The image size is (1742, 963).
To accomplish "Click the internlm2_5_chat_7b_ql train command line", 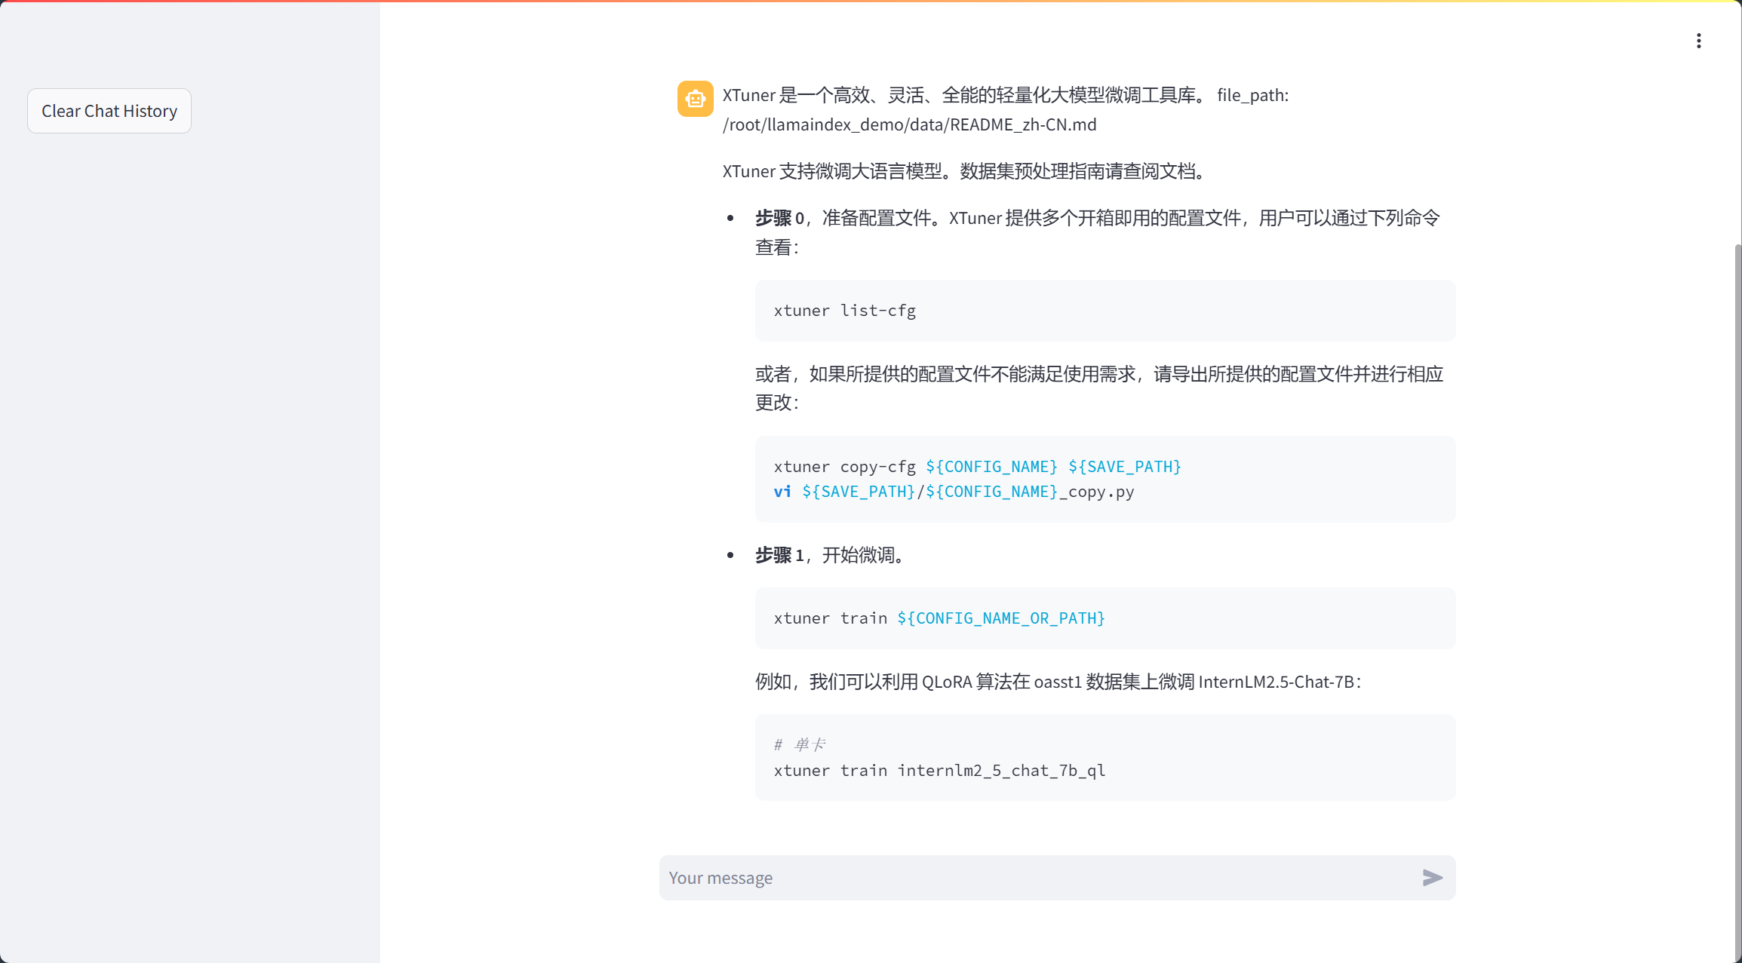I will coord(939,771).
